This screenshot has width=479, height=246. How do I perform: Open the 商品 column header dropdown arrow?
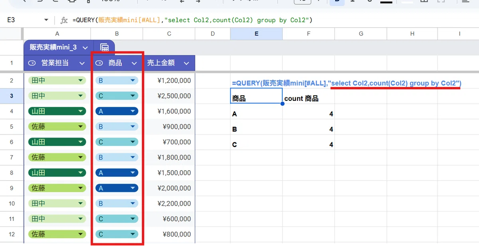pos(134,63)
